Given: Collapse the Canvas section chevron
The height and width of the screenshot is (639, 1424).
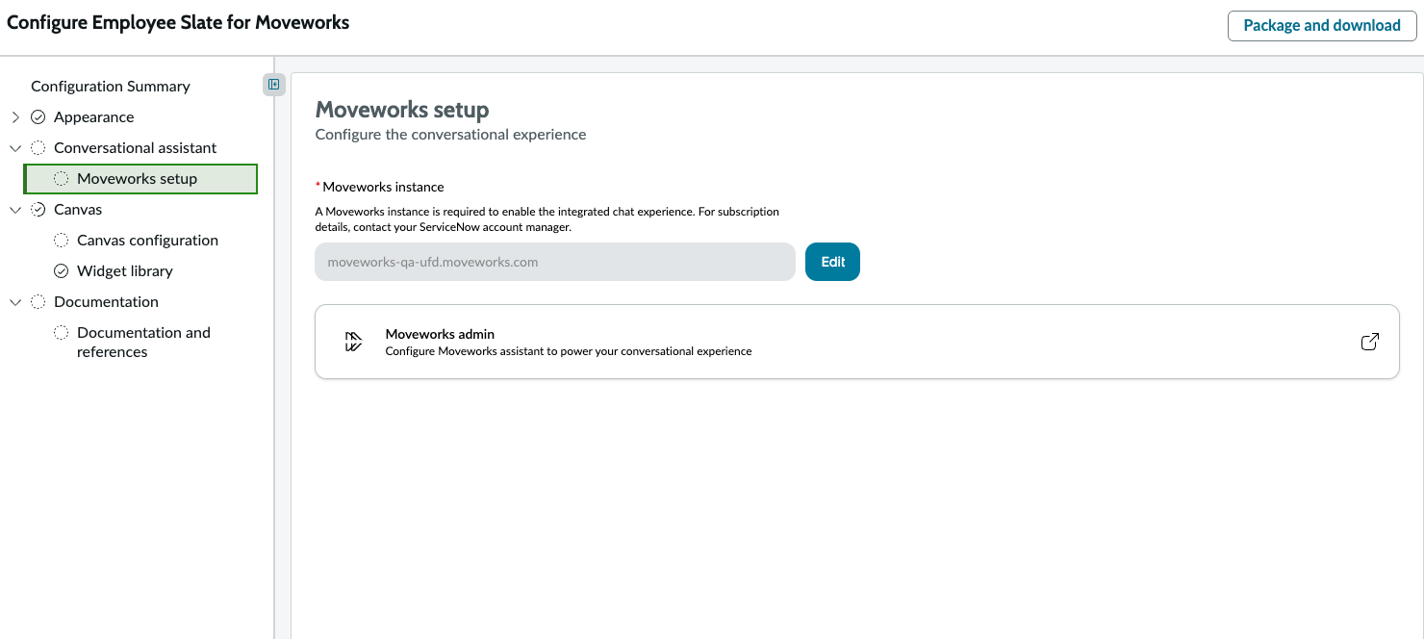Looking at the screenshot, I should (x=15, y=209).
